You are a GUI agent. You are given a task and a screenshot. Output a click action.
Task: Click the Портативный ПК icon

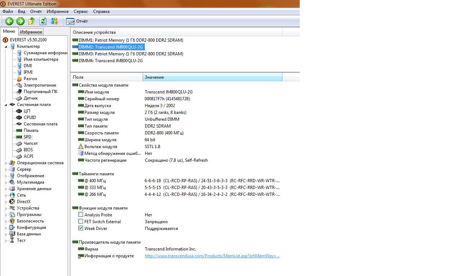[19, 92]
